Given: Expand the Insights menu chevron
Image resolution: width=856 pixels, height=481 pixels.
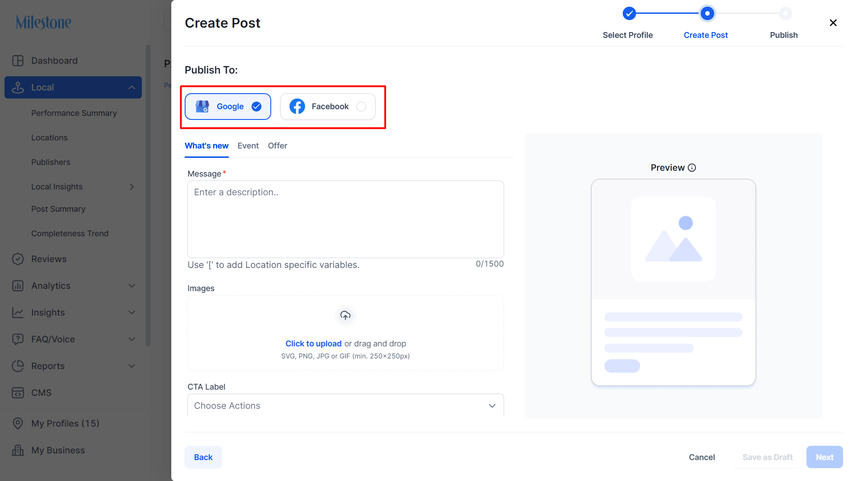Looking at the screenshot, I should (x=132, y=312).
